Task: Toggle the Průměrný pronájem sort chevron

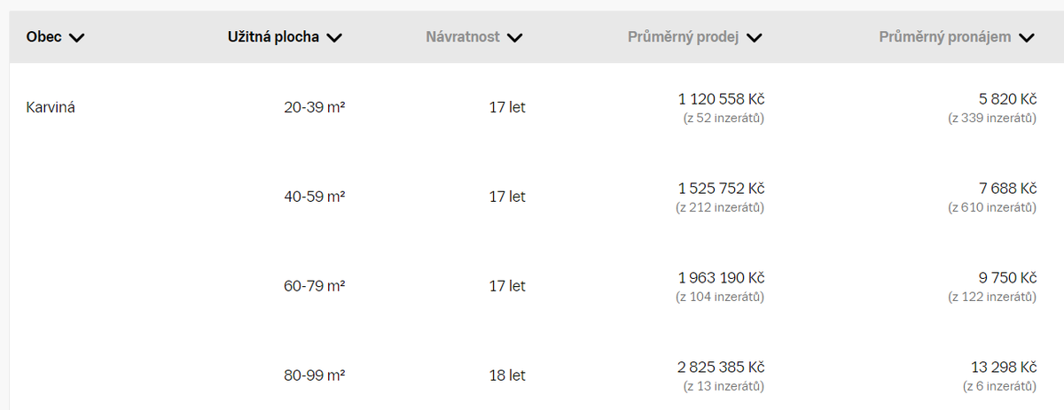Action: point(1027,38)
